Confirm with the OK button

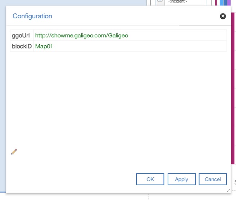tap(150, 179)
